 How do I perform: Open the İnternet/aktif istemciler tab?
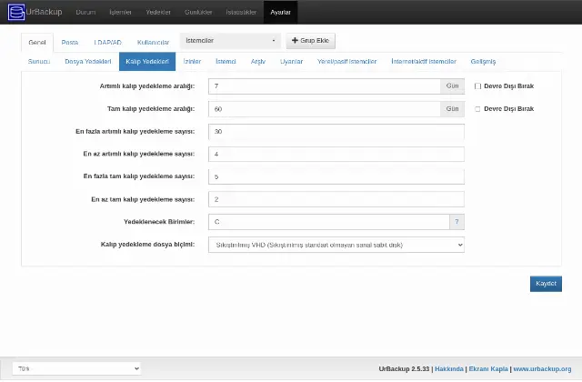tap(424, 62)
